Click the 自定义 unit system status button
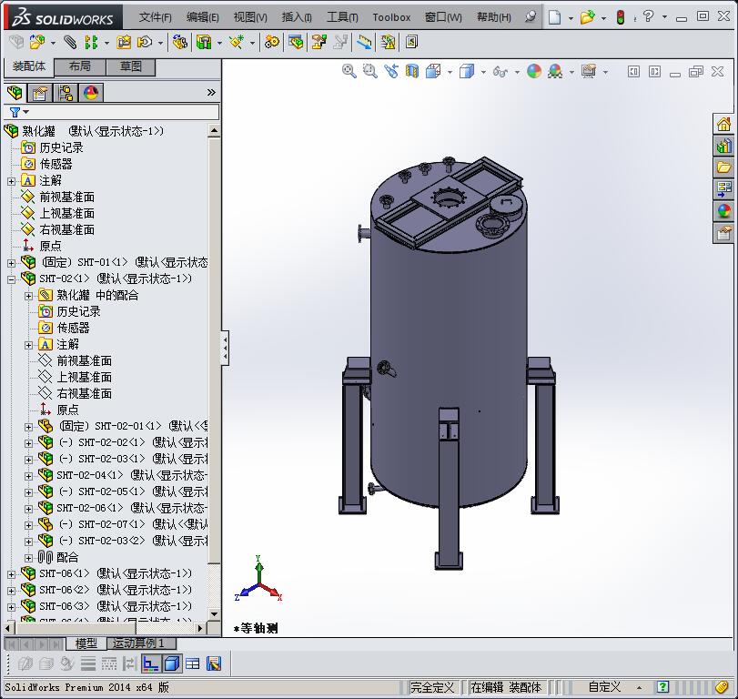 tap(604, 687)
